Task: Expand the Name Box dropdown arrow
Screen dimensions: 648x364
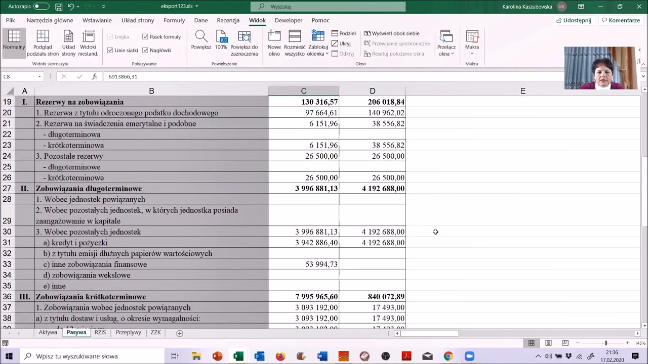Action: tap(39, 77)
